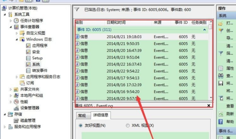Collapse the 系统工具 tree node
236x139 pixels.
(5, 14)
